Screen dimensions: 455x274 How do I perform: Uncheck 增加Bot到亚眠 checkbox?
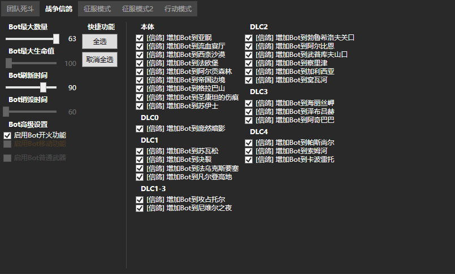pos(140,38)
